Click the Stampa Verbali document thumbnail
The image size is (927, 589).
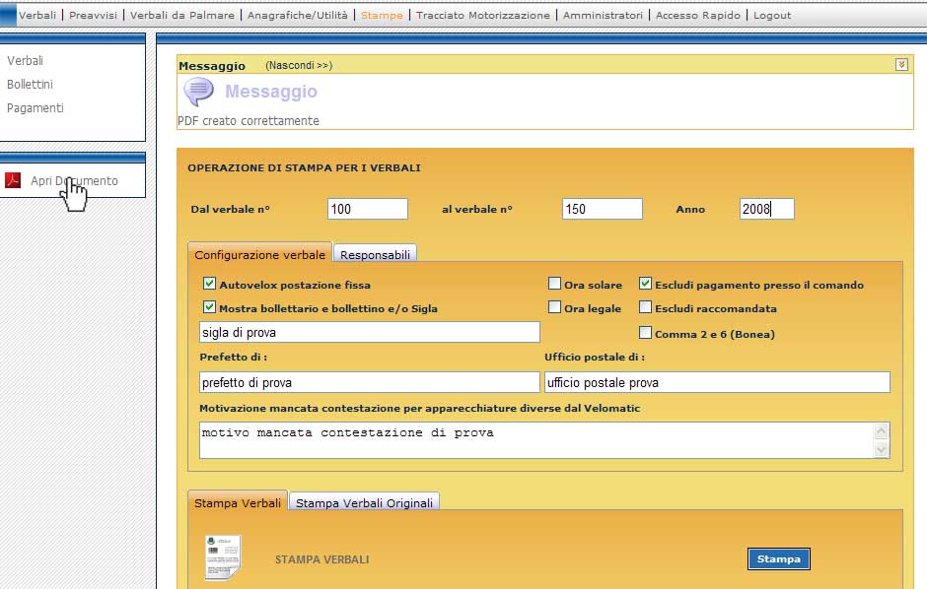tap(223, 557)
